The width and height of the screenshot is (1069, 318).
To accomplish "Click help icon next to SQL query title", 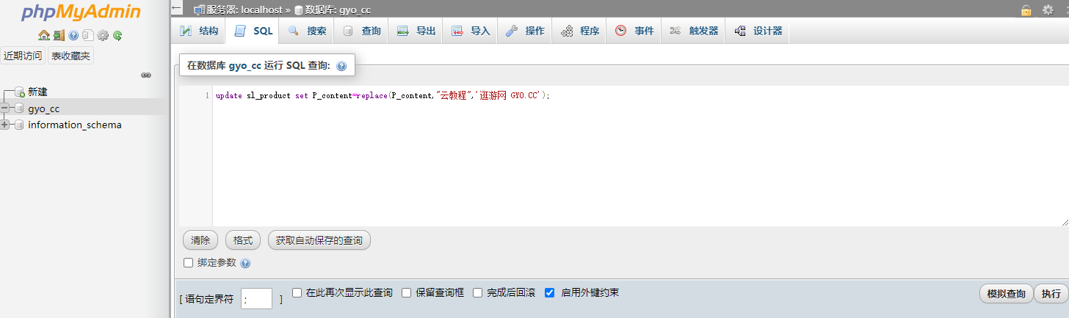I will [x=341, y=66].
